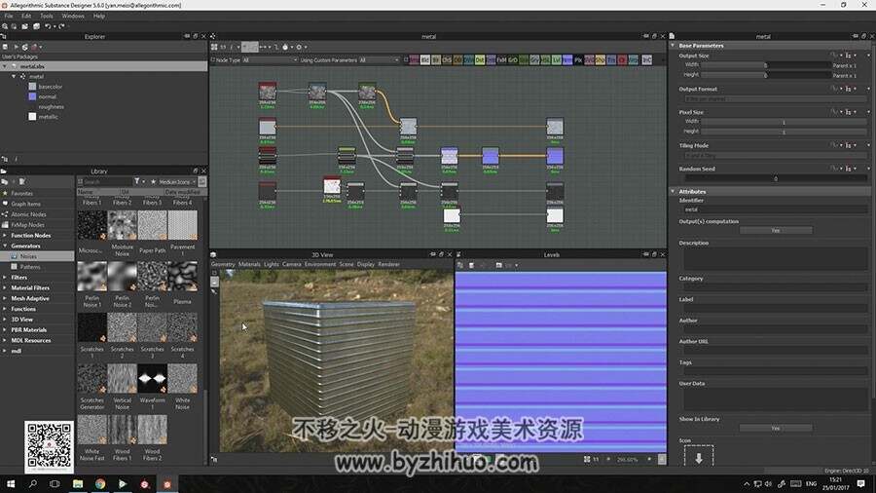876x493 pixels.
Task: Open the Windows Start menu
Action: click(11, 484)
